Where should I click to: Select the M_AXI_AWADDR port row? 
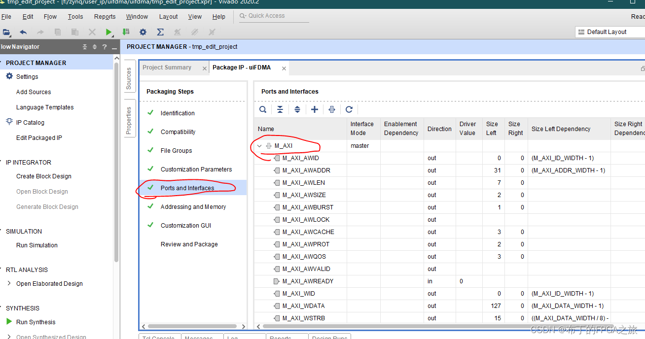449,170
